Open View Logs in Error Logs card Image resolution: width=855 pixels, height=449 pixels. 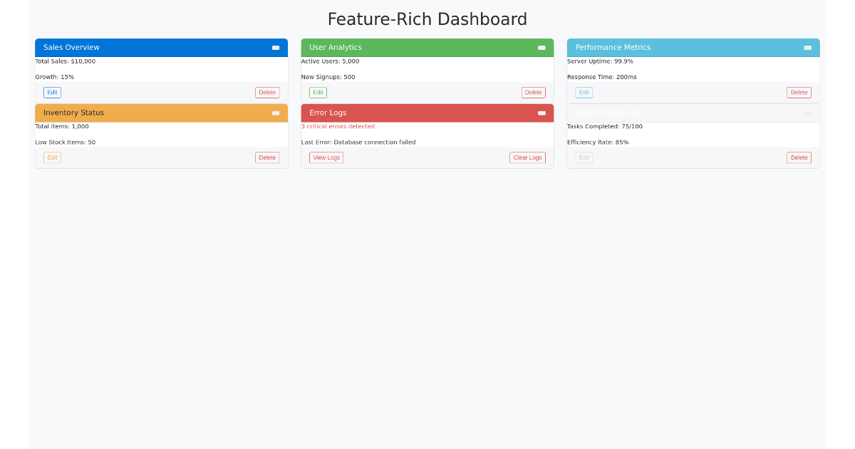[326, 158]
